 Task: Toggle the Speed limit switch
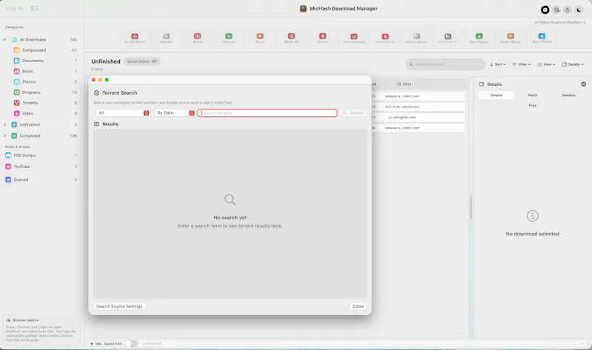click(x=130, y=343)
